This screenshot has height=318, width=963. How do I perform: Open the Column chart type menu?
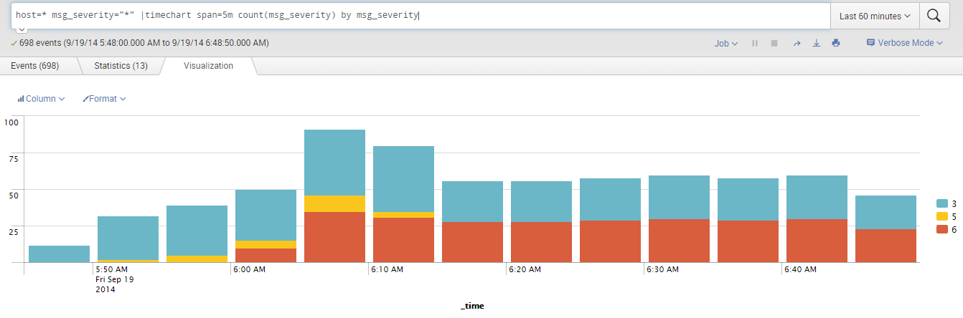tap(41, 99)
